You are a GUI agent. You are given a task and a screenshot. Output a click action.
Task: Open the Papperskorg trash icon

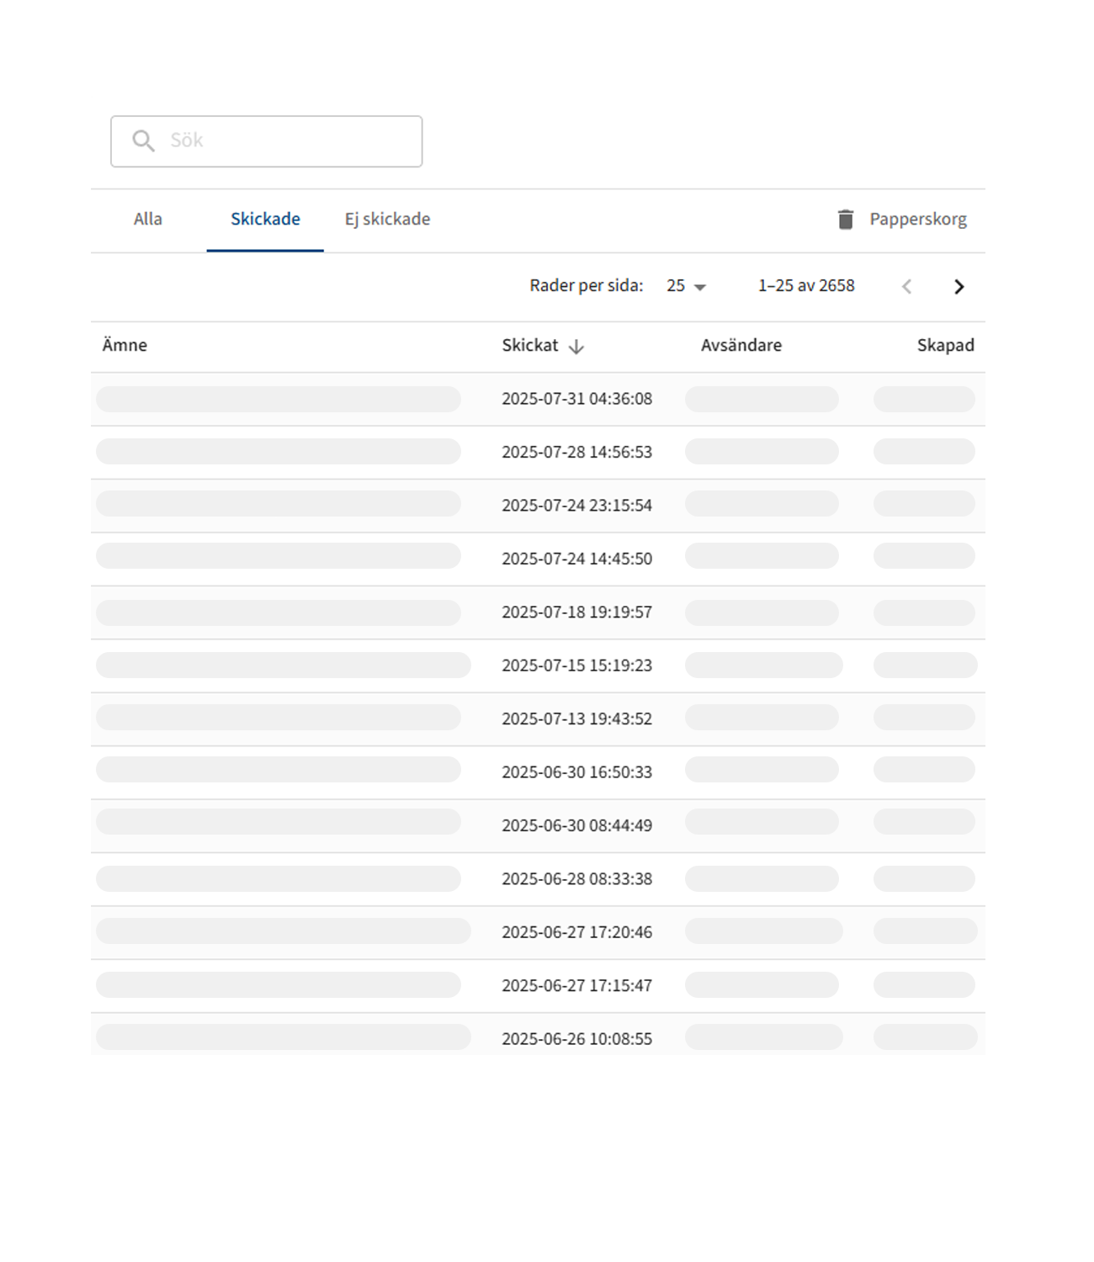tap(845, 220)
